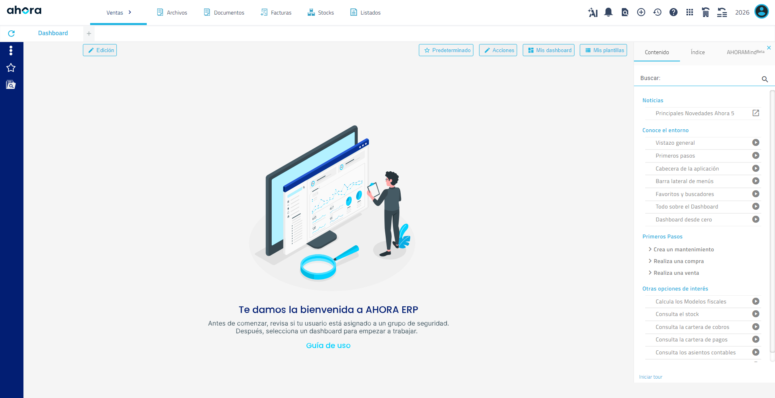Switch to the Contenido tab
This screenshot has width=775, height=398.
click(x=657, y=52)
